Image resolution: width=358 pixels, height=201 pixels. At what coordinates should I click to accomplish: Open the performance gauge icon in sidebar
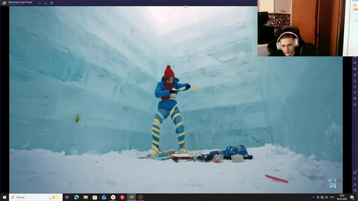click(x=355, y=104)
